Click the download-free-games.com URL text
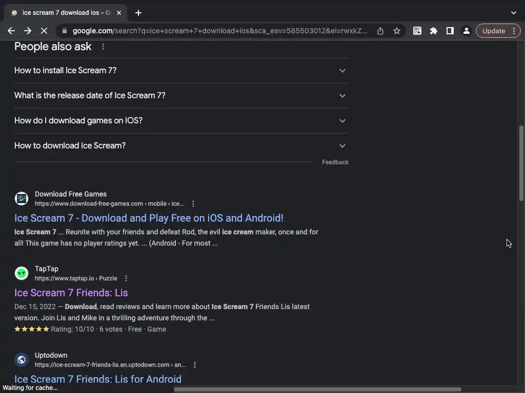This screenshot has width=525, height=393. coord(110,204)
